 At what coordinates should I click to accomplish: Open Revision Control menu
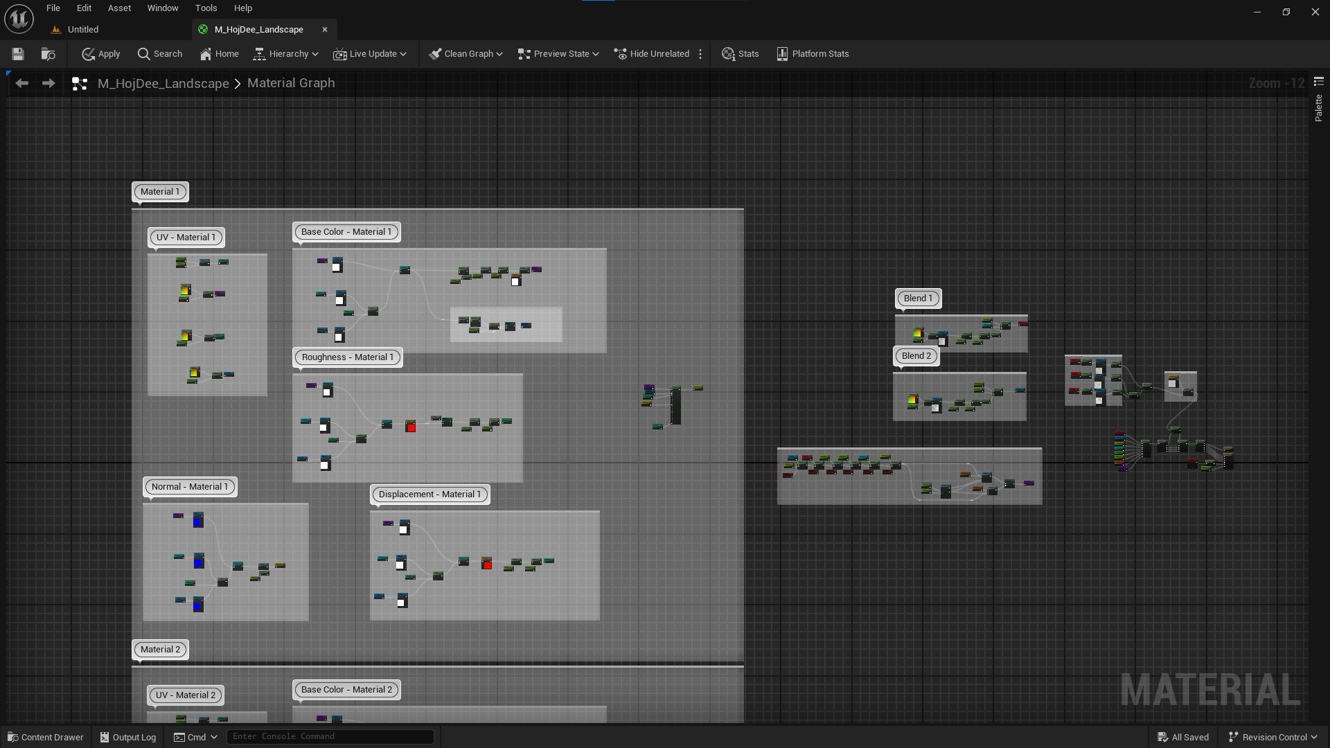coord(1273,737)
